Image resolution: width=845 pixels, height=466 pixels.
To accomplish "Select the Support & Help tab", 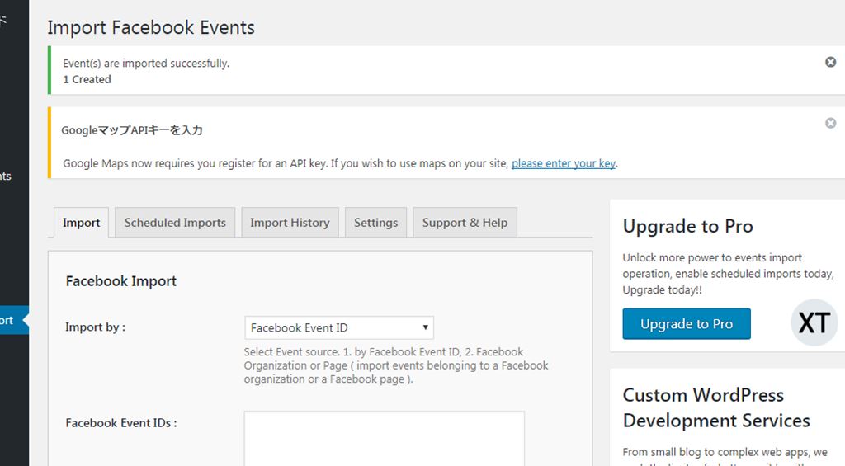I will (x=465, y=223).
